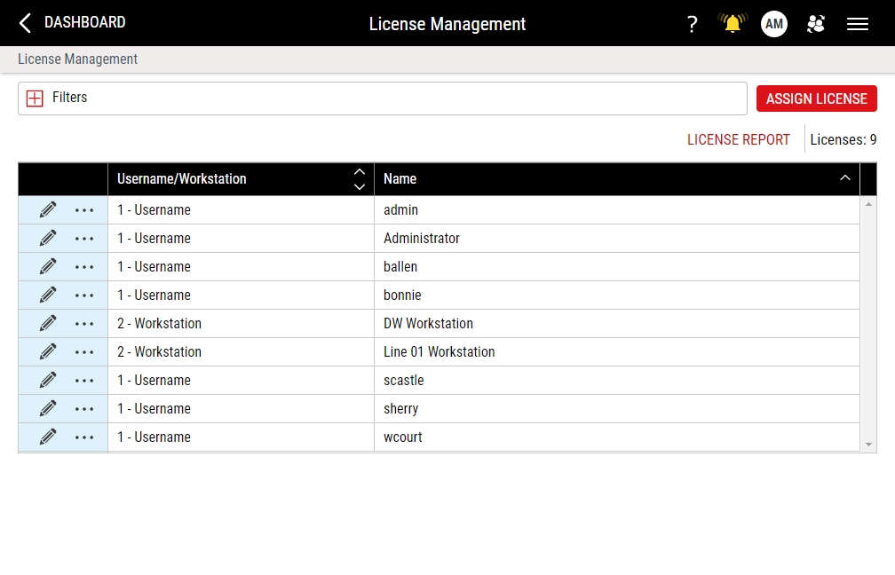Open more options for sherry row
895x575 pixels.
[x=84, y=410]
